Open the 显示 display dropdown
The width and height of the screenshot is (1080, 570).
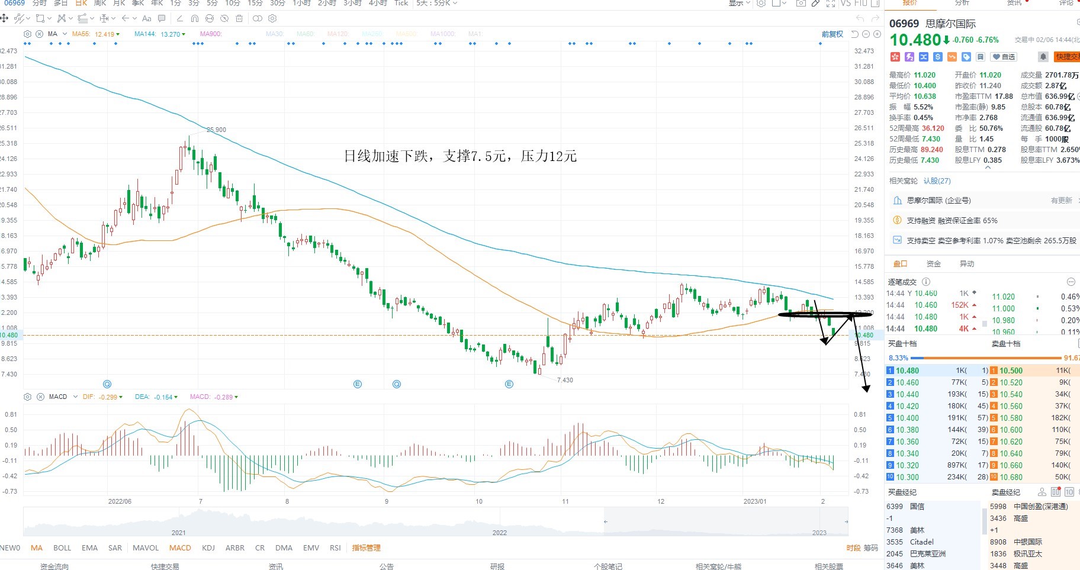point(740,3)
